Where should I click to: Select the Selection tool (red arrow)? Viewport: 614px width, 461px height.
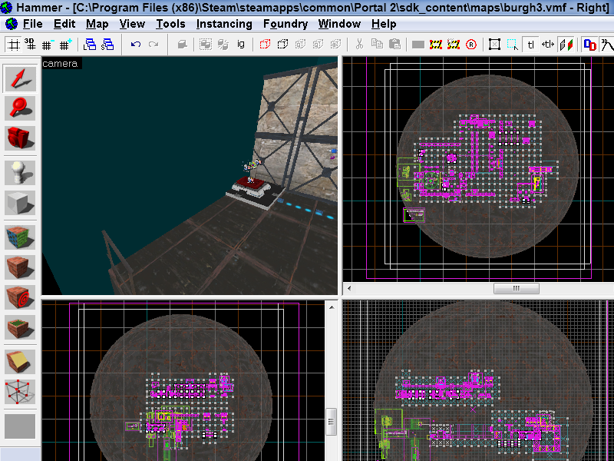coord(20,79)
